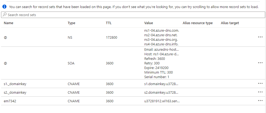This screenshot has height=113, width=266.
Task: Click the Alias resource type header
Action: tap(197, 23)
